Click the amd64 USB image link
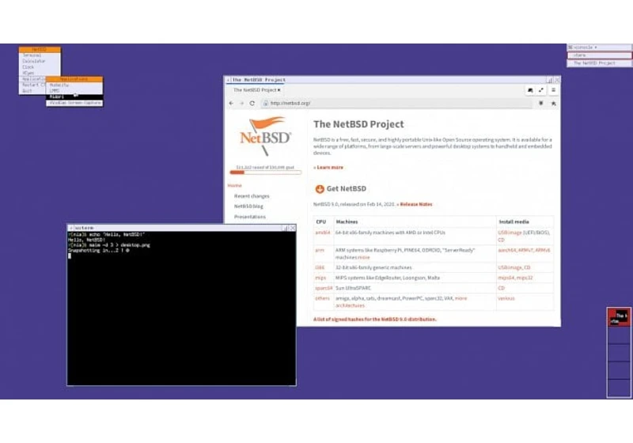The image size is (633, 443). click(x=510, y=233)
